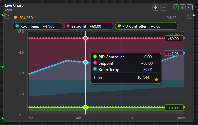
Task: Click the RoomTemp +39.01 value in tooltip
Action: coord(146,70)
